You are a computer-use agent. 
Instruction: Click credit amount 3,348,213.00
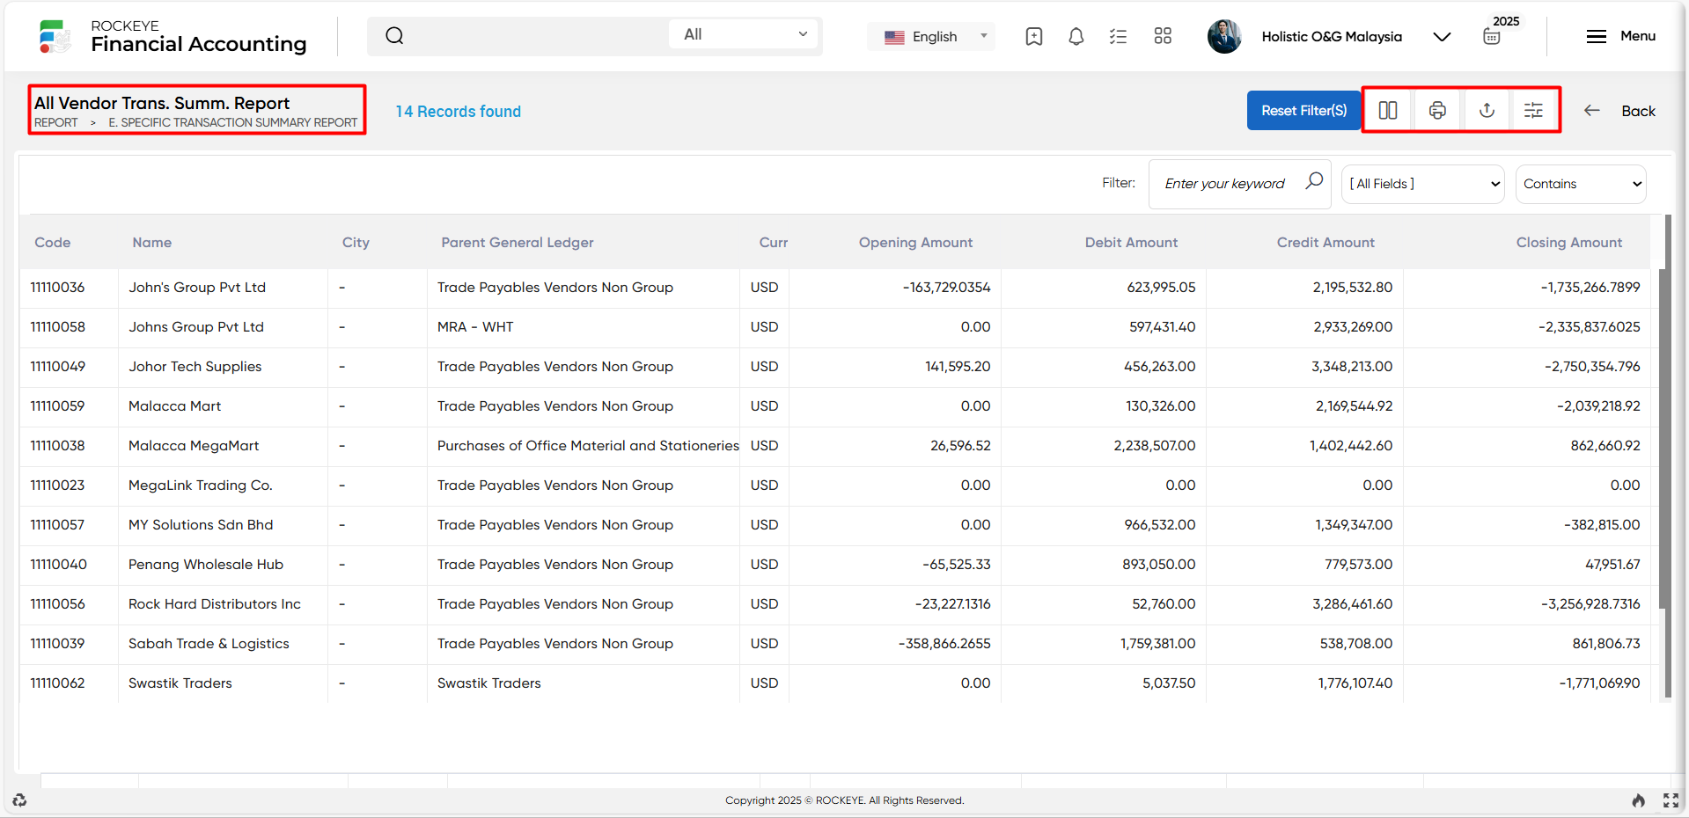[x=1352, y=367]
